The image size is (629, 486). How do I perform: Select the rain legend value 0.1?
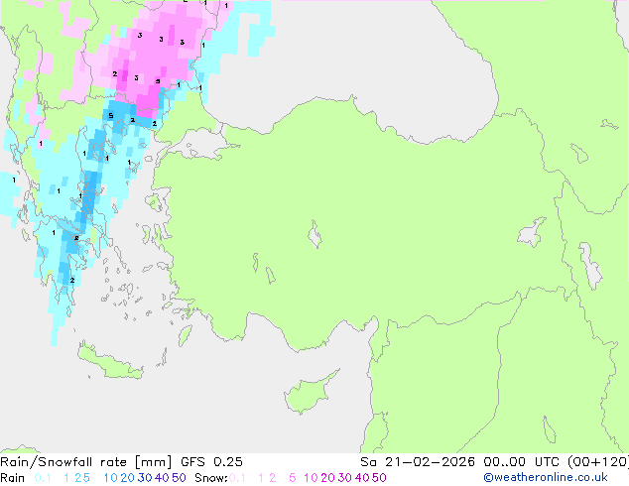click(x=42, y=478)
